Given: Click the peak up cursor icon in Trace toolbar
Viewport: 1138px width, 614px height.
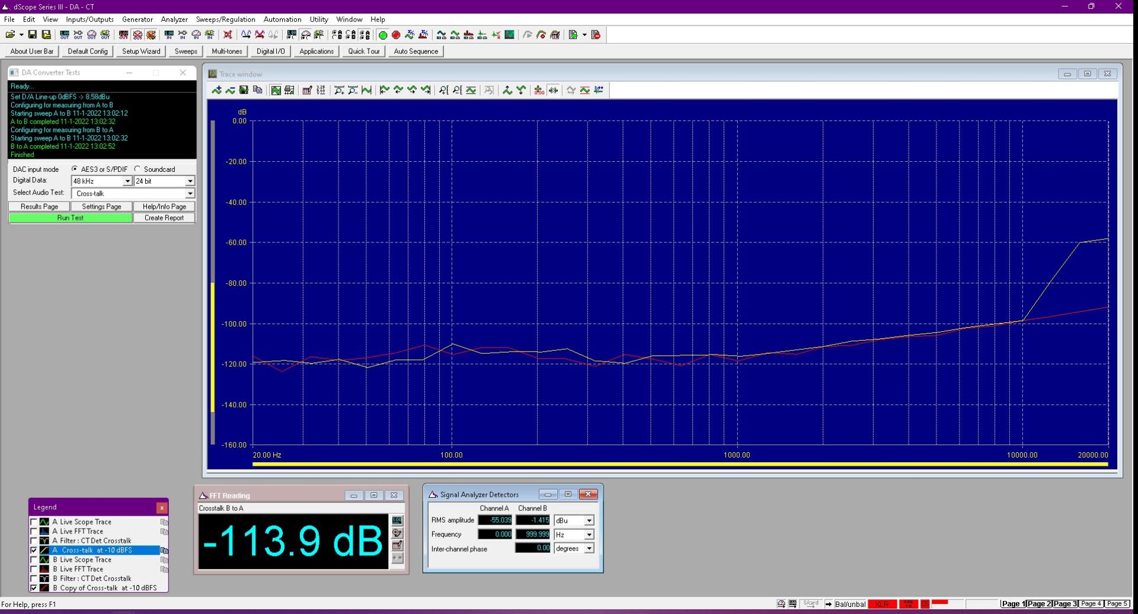Looking at the screenshot, I should click(507, 90).
